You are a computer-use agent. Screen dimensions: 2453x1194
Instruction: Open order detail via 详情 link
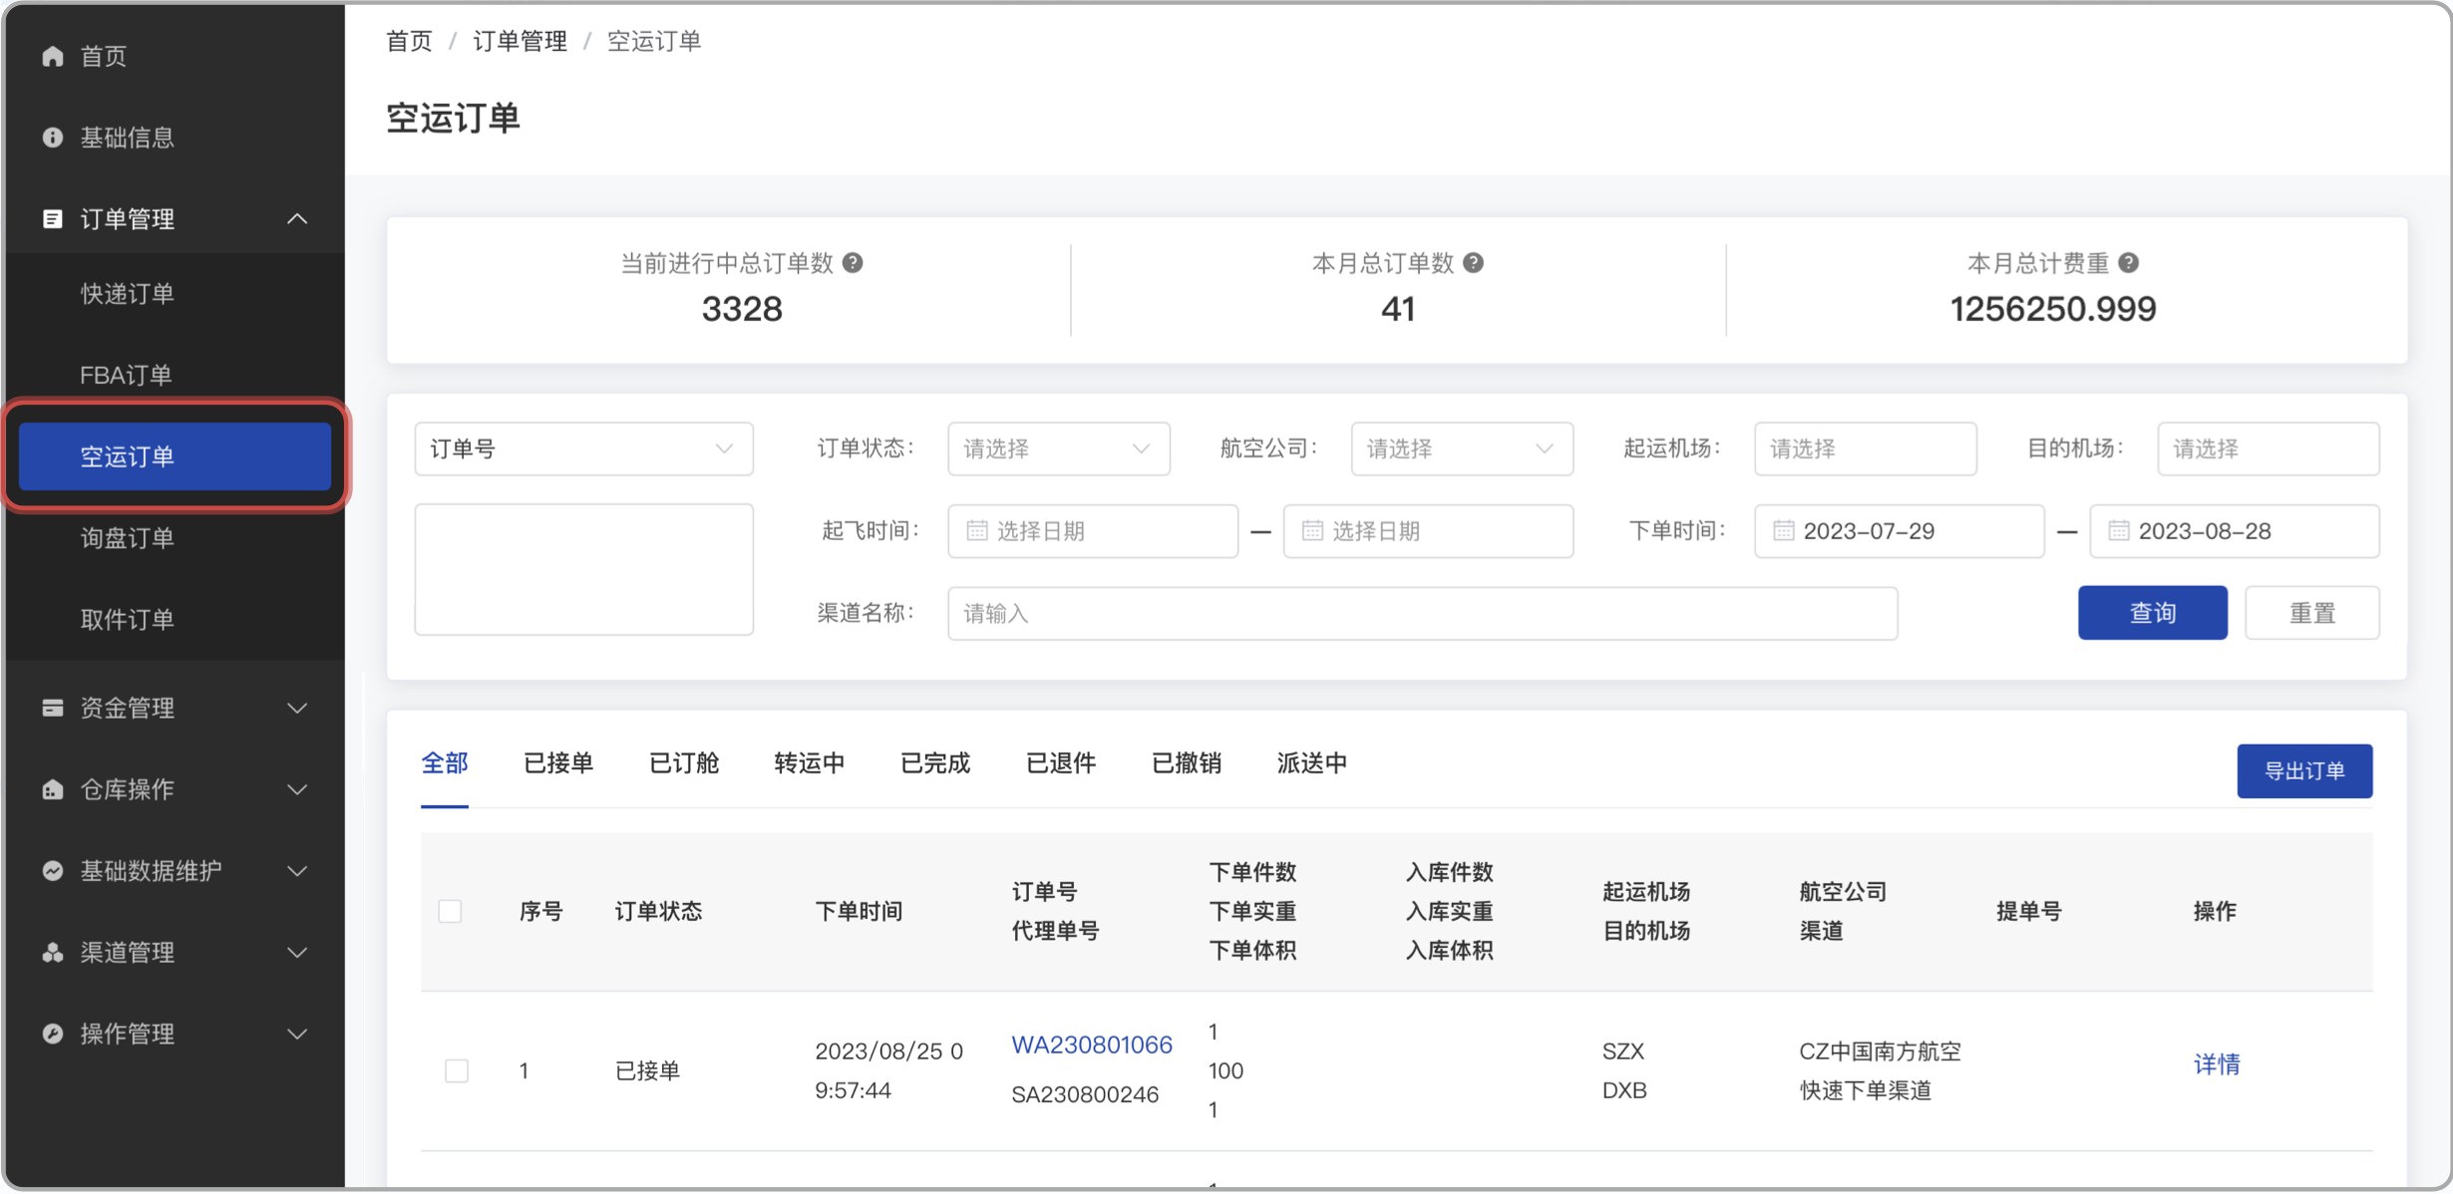click(2216, 1064)
